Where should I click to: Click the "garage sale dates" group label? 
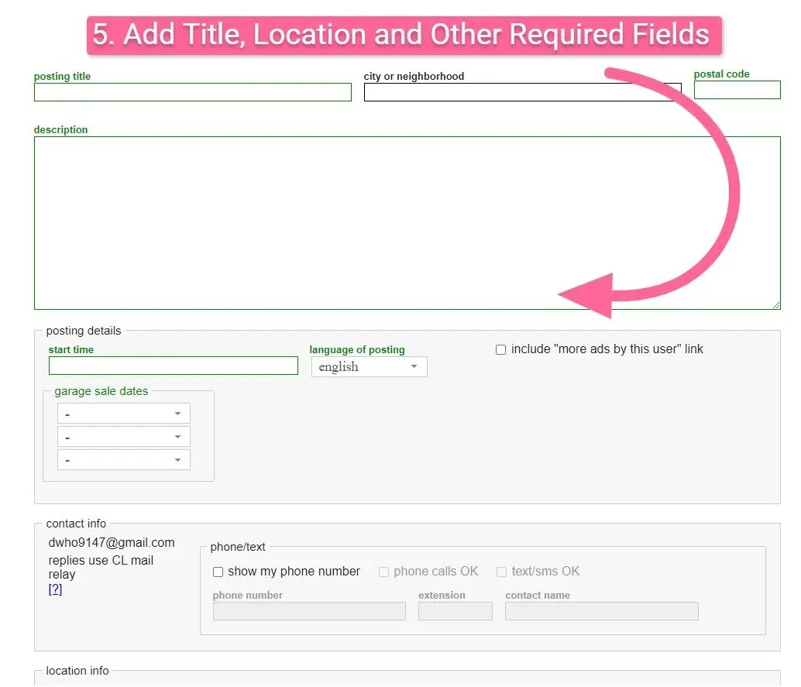coord(101,391)
